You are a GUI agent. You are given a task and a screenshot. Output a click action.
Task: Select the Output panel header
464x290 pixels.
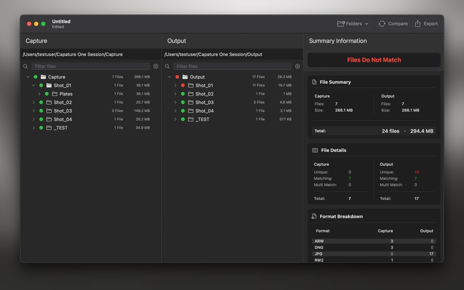pyautogui.click(x=176, y=41)
